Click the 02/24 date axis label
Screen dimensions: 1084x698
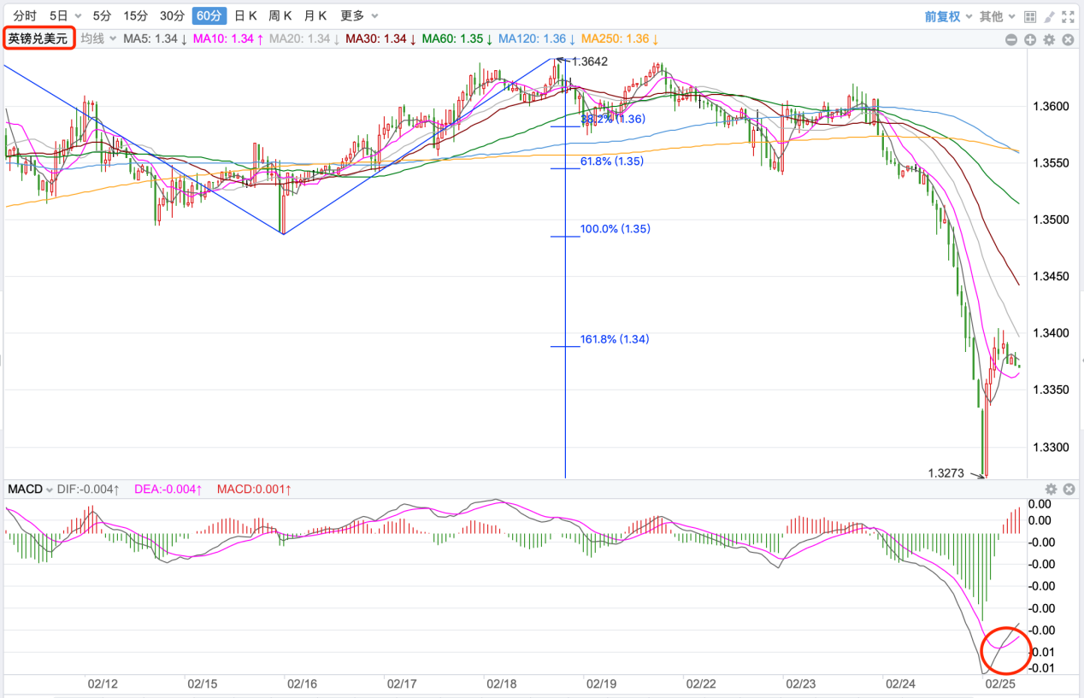[901, 684]
